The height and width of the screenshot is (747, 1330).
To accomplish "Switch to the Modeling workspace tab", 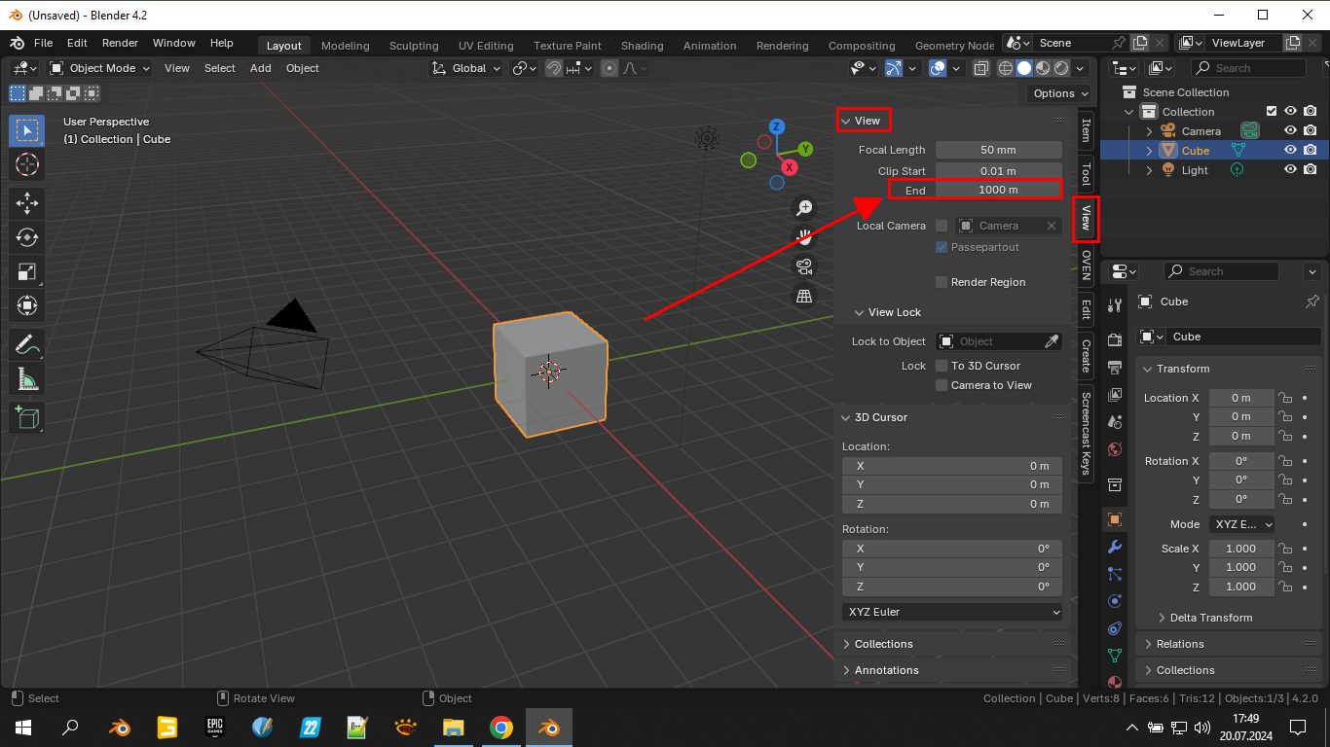I will (x=346, y=46).
